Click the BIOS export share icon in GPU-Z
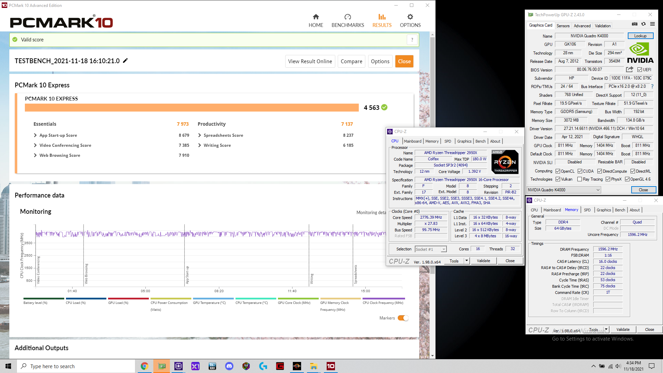The height and width of the screenshot is (373, 663). (x=630, y=69)
